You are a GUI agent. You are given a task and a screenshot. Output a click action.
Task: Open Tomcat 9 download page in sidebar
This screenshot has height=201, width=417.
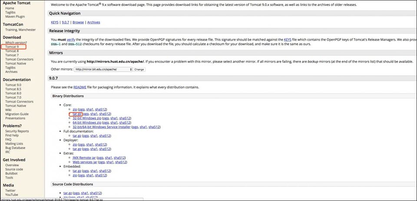tap(12, 47)
